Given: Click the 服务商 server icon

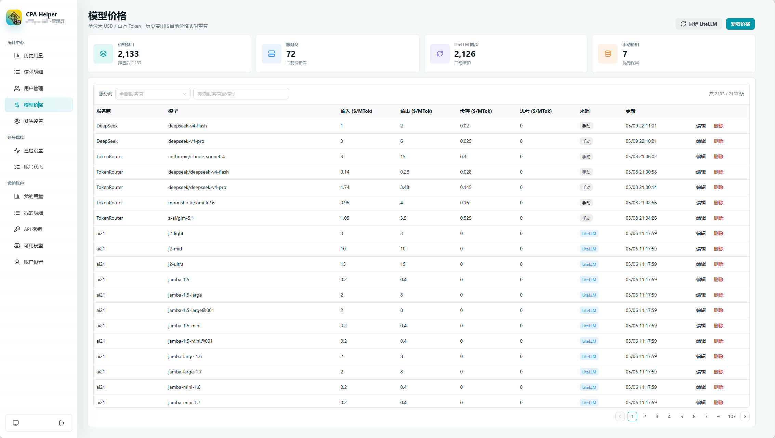Looking at the screenshot, I should click(x=272, y=54).
